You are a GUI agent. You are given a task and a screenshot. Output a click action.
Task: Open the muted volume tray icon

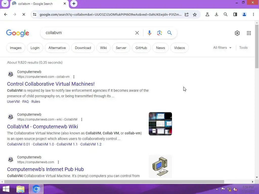[235, 189]
